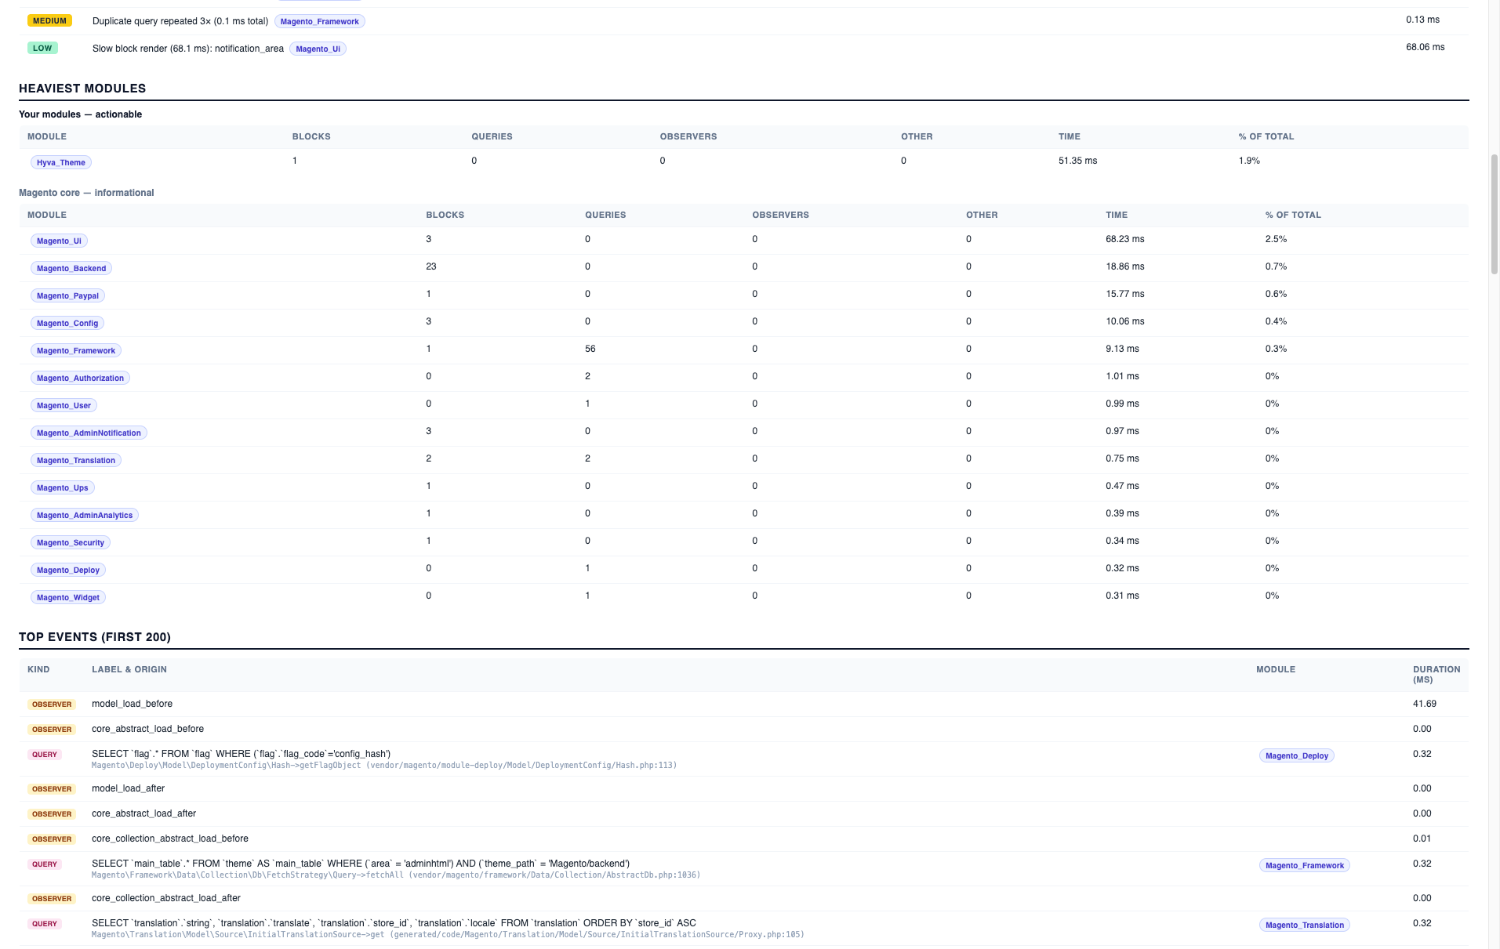Image resolution: width=1500 pixels, height=949 pixels.
Task: Click the Magento_Deploy tag in the modules table
Action: point(68,570)
